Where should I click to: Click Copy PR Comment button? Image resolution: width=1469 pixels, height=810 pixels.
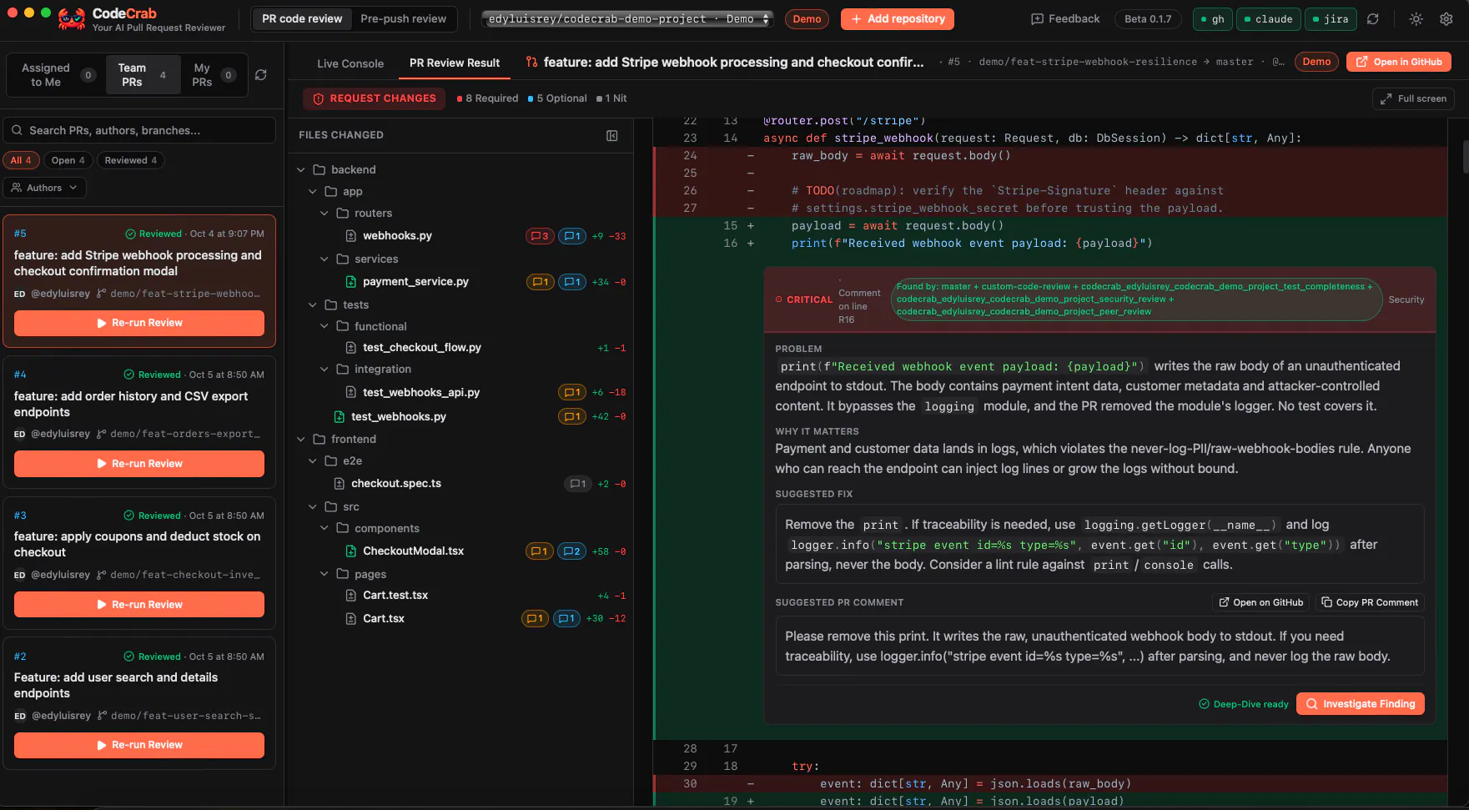coord(1370,602)
